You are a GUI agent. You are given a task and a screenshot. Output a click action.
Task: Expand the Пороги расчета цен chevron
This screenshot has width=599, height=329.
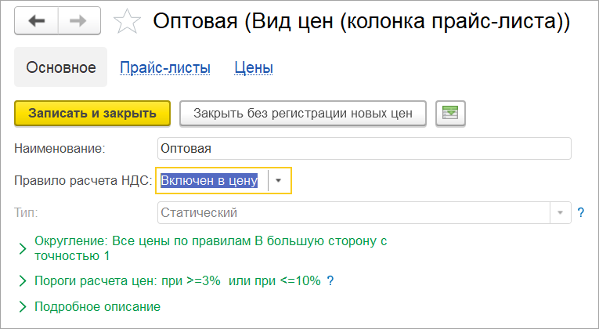(22, 280)
